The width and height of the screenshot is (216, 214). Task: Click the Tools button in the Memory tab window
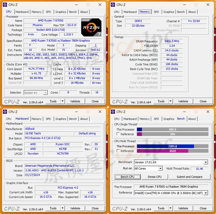(x=161, y=101)
